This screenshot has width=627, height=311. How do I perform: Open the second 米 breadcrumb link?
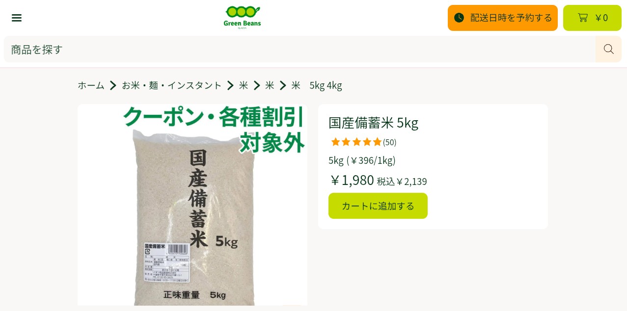coord(270,85)
